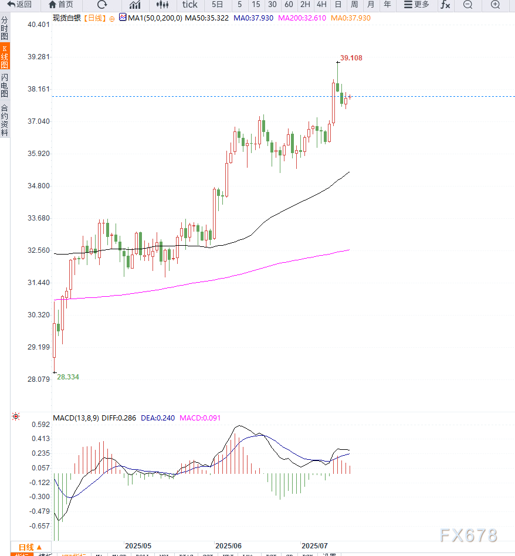
Task: Open the 闪电图 side tab
Action: pos(5,86)
